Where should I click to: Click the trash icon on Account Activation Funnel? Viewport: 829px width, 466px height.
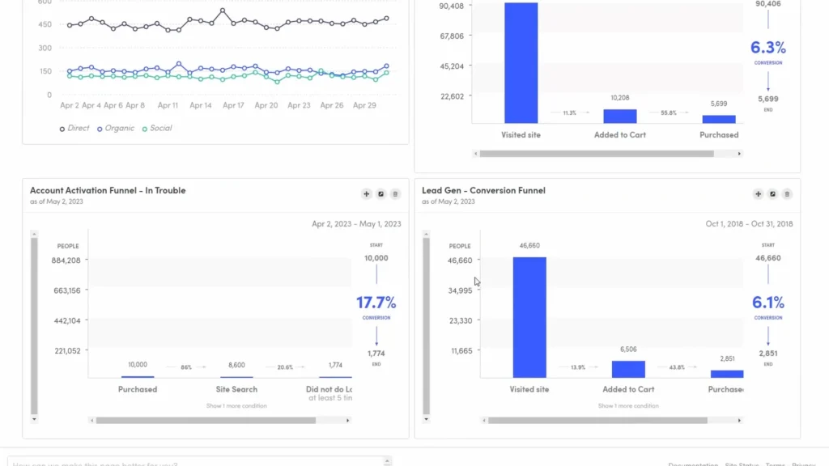395,193
